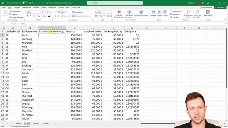
Task: Click AutoSumme in the Bearbeiten group
Action: 176,11
